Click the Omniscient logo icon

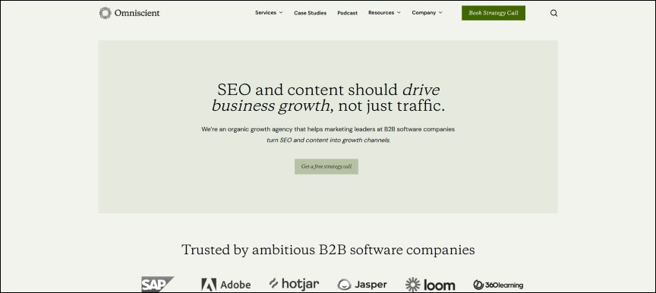(105, 13)
